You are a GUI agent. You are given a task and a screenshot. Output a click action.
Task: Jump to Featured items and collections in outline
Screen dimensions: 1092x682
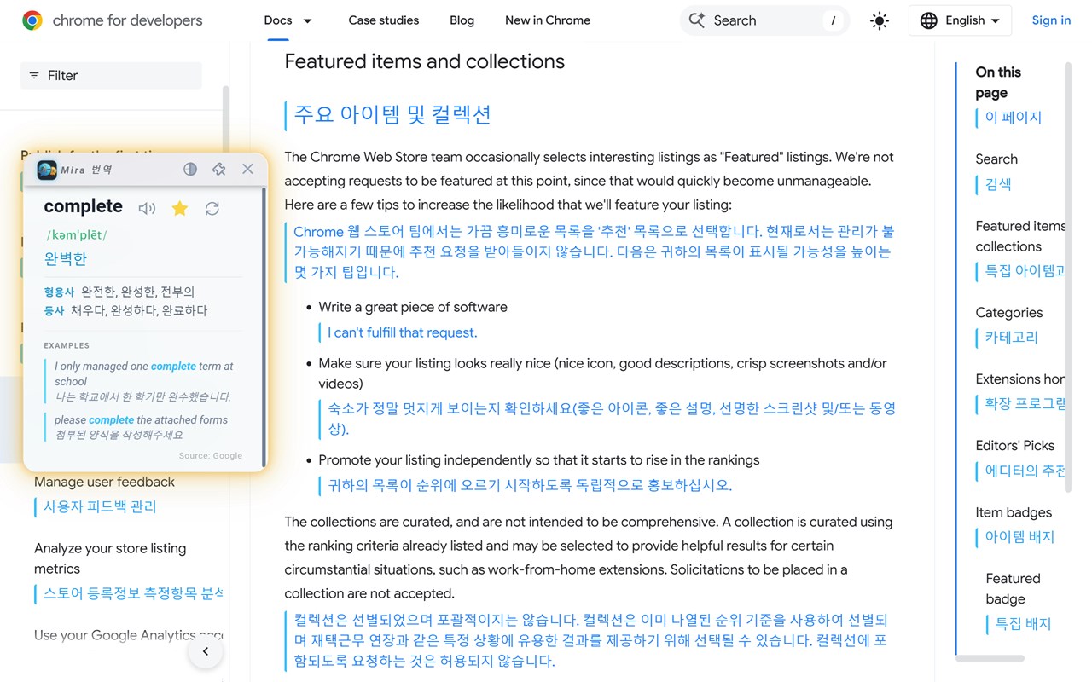[1020, 236]
